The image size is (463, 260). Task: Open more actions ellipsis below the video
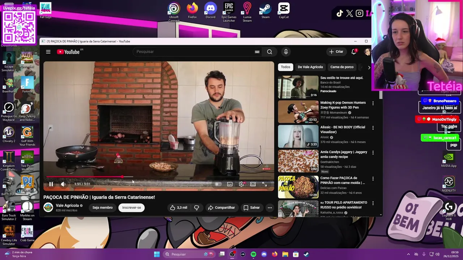(269, 208)
